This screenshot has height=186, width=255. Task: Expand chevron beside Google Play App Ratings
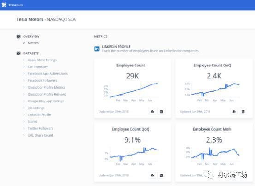[24, 101]
